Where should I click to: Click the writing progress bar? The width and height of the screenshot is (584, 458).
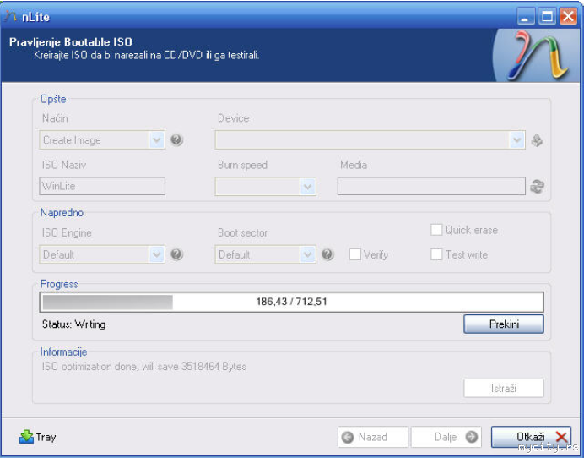click(x=291, y=302)
